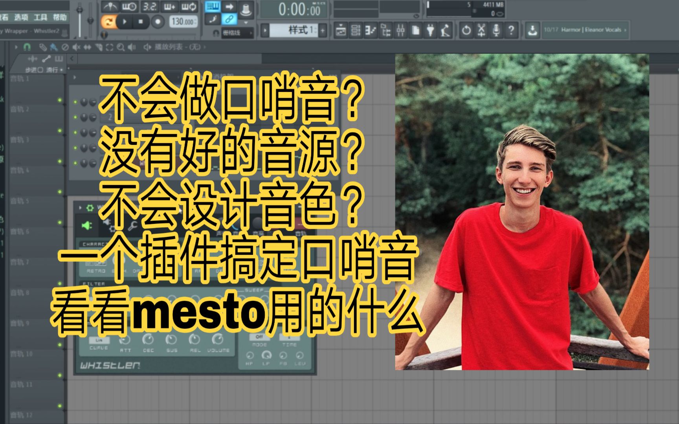Viewport: 679px width, 424px height.
Task: Open the CURVE Lin dropdown in Whistler
Action: [x=99, y=340]
